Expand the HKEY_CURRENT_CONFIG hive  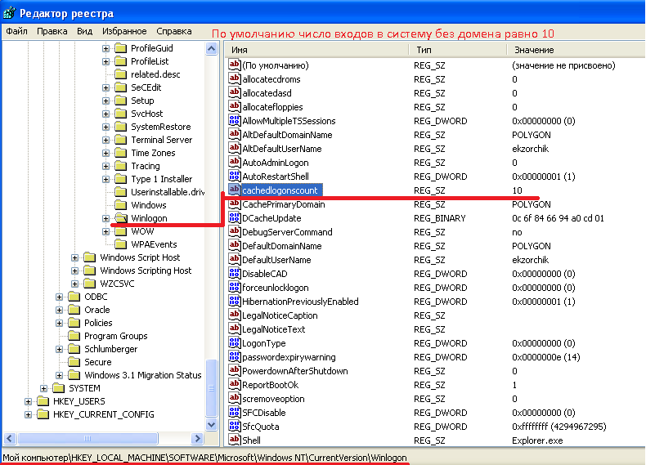(28, 414)
